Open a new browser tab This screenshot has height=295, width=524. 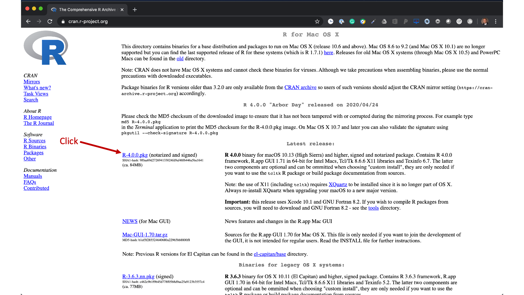click(134, 10)
